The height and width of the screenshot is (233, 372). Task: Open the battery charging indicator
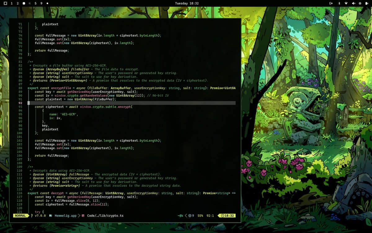[x=366, y=3]
